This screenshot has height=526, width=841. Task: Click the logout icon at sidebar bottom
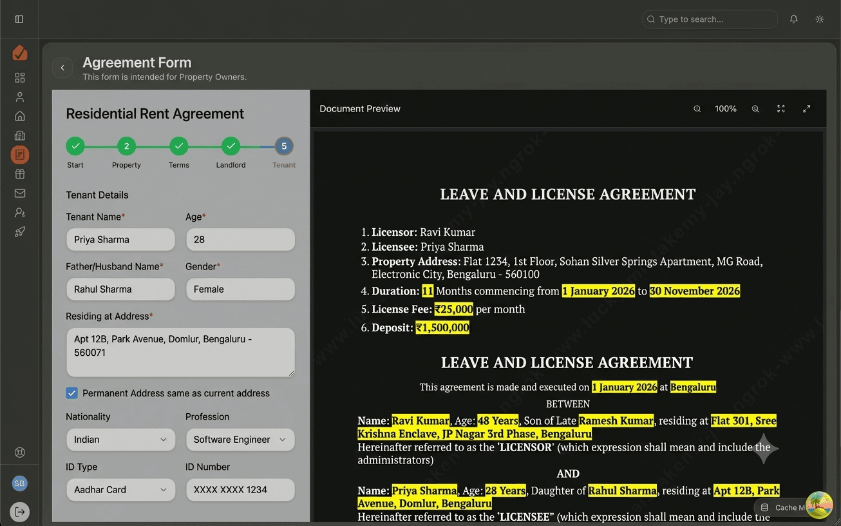(19, 512)
